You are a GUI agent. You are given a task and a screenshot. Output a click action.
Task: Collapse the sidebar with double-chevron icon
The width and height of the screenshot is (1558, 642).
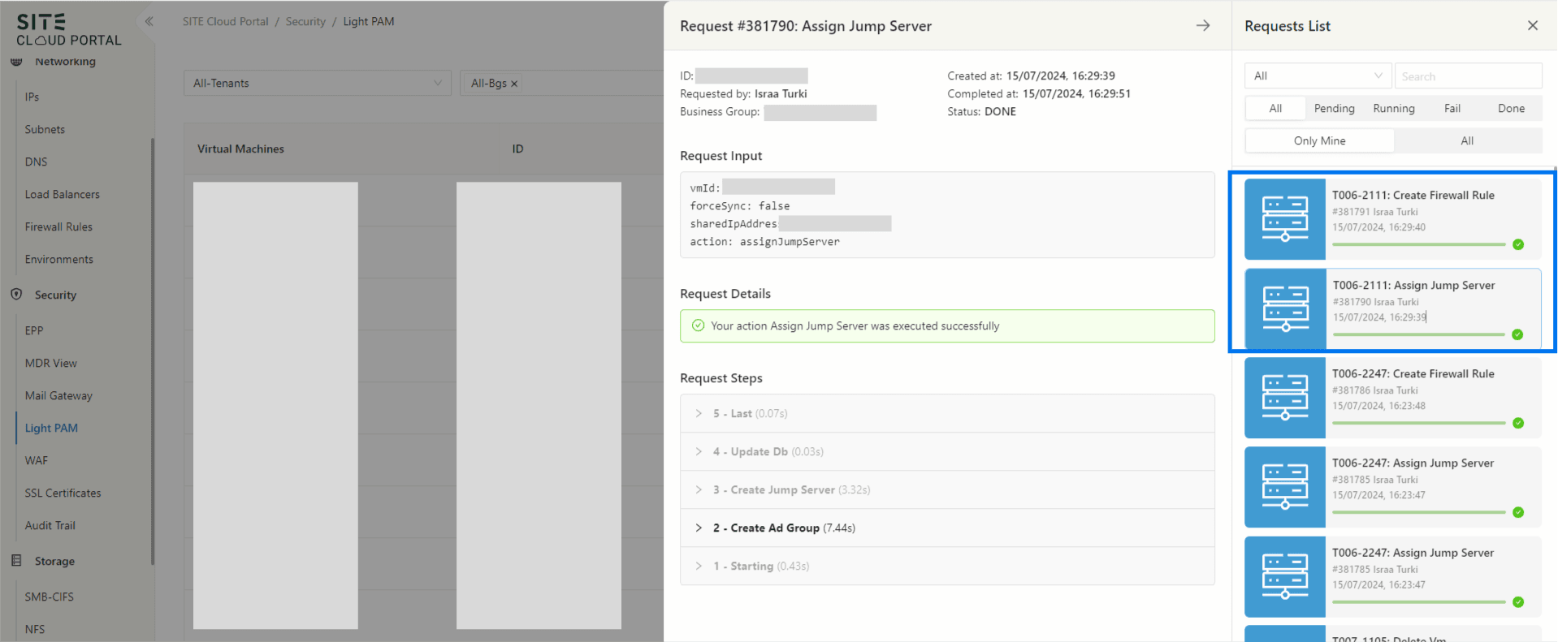[149, 22]
